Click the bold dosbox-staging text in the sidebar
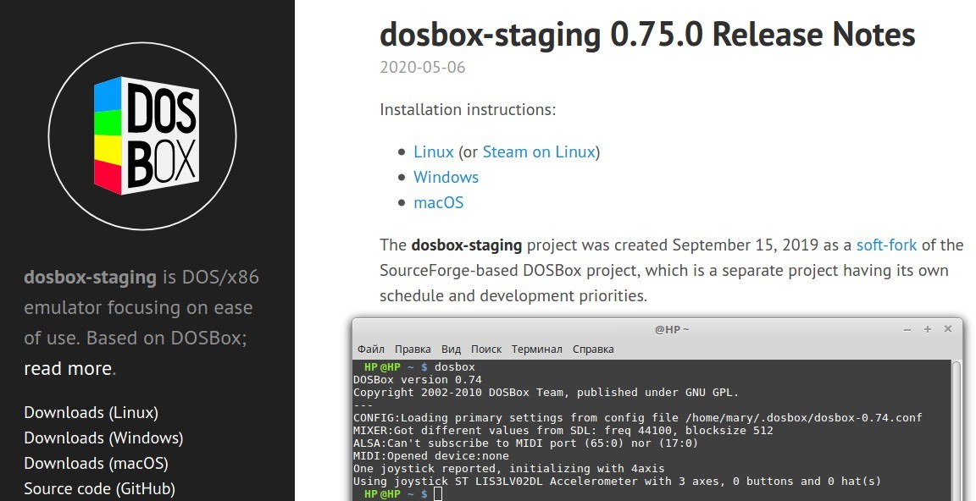976x501 pixels. (91, 278)
